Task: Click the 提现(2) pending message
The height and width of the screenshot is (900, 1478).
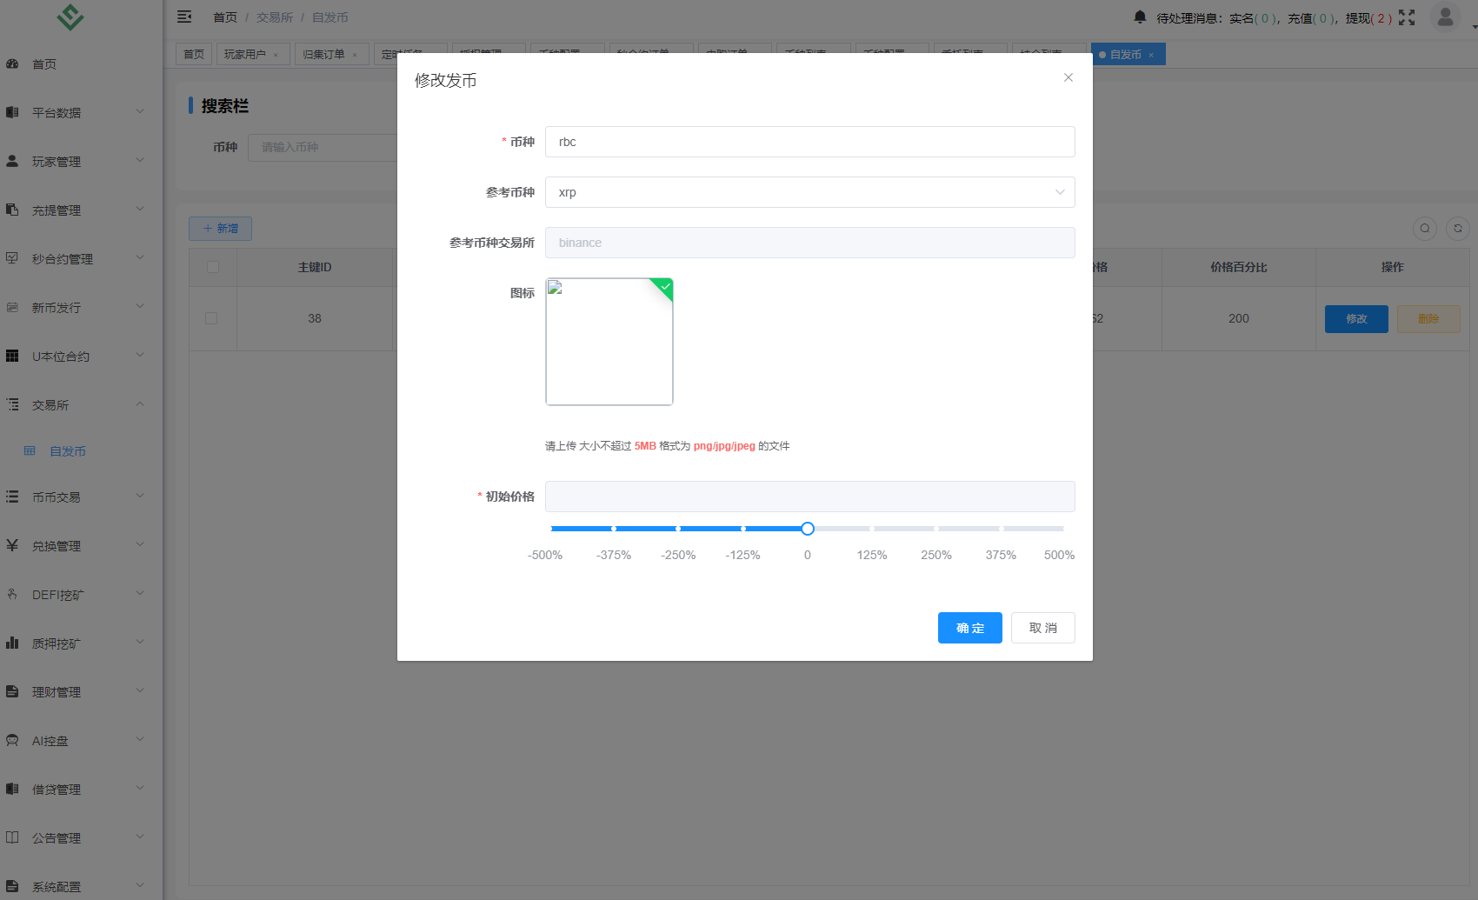Action: point(1368,17)
